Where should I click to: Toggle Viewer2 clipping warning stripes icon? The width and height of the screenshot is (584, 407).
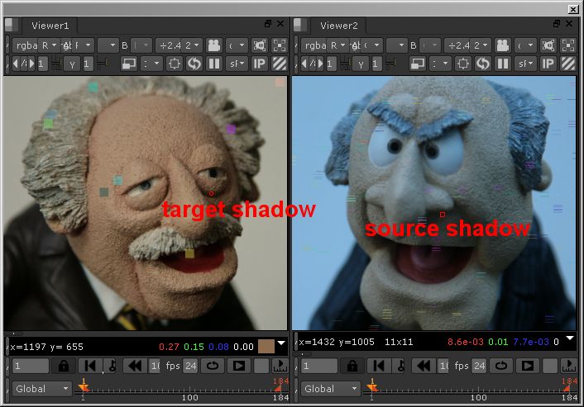(568, 64)
